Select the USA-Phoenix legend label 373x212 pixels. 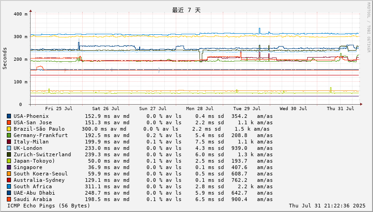click(31, 116)
